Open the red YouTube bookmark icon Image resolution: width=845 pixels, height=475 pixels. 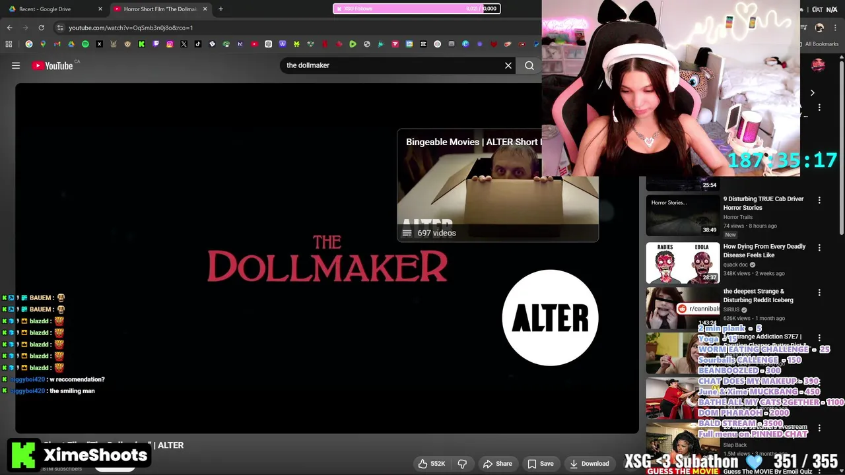click(254, 44)
